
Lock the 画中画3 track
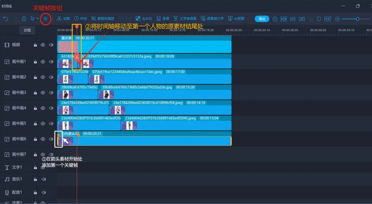35,92
